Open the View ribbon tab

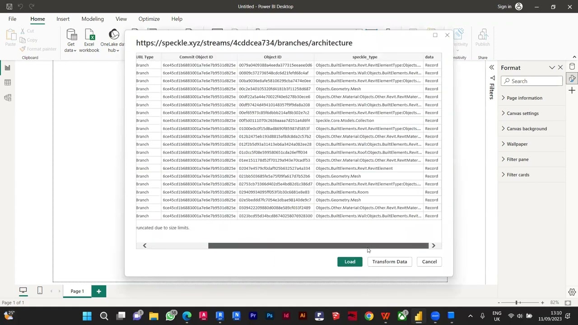(x=121, y=19)
